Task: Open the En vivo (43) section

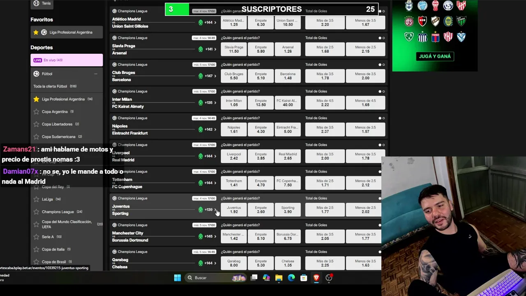Action: point(67,60)
